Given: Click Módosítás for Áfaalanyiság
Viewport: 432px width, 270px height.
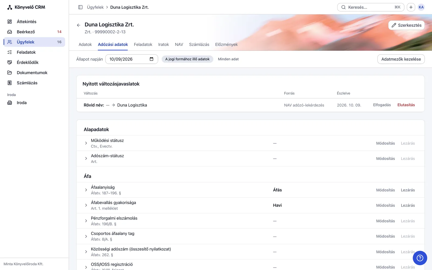Looking at the screenshot, I should tap(386, 190).
